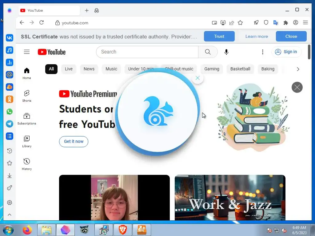The height and width of the screenshot is (236, 315).
Task: Click the download media toolbar icon
Action: [x=223, y=23]
